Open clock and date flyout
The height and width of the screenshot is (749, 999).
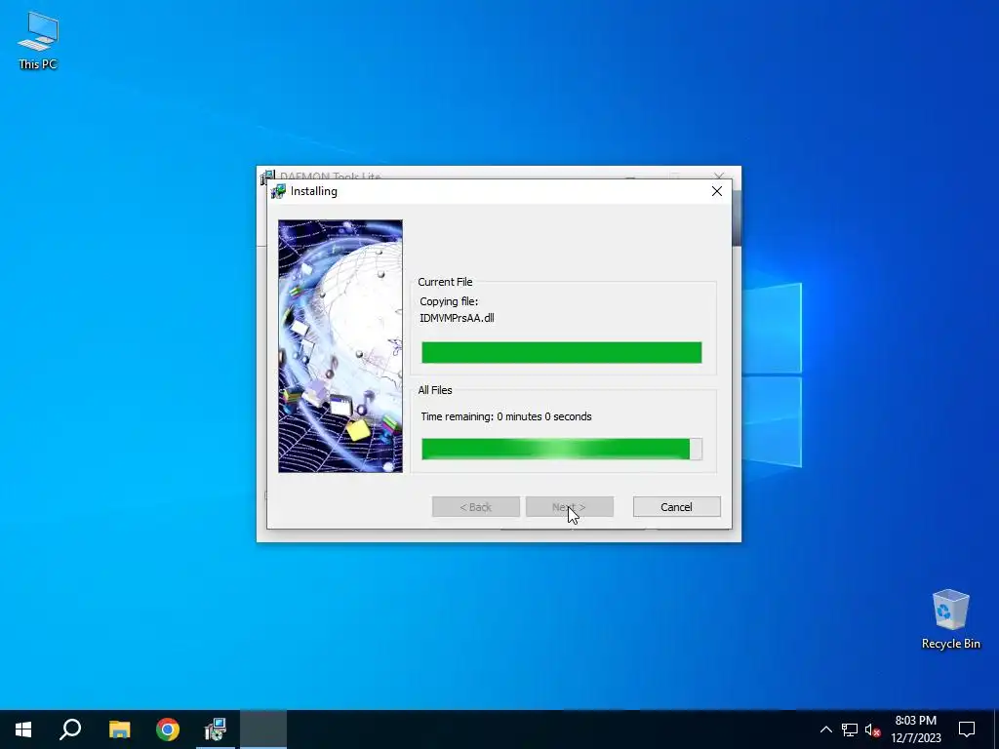point(915,729)
